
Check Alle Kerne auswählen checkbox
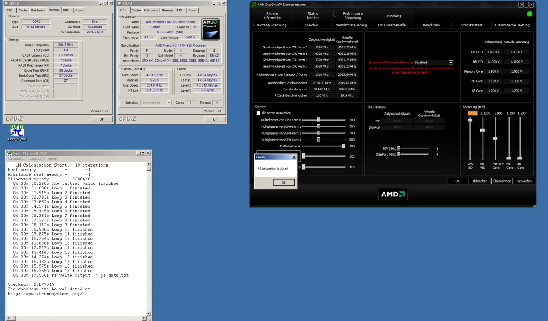pyautogui.click(x=258, y=113)
